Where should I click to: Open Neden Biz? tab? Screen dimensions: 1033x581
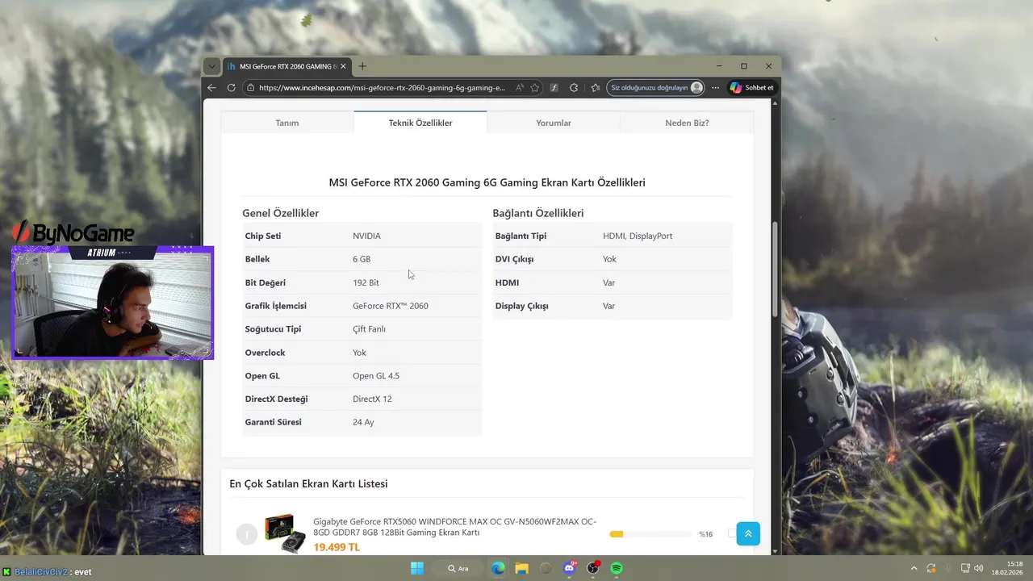click(x=687, y=123)
